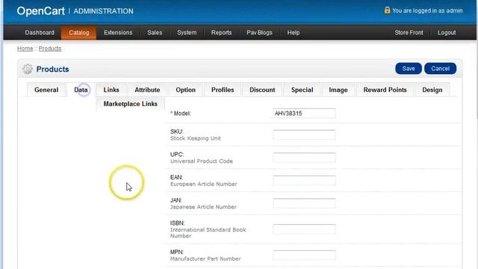Click the MPN input field
Viewport: 478px width, 269px height.
304,255
